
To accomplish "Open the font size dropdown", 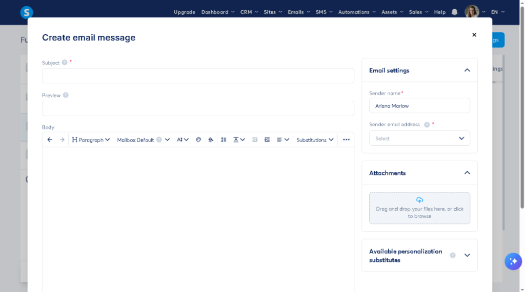I will tap(183, 140).
